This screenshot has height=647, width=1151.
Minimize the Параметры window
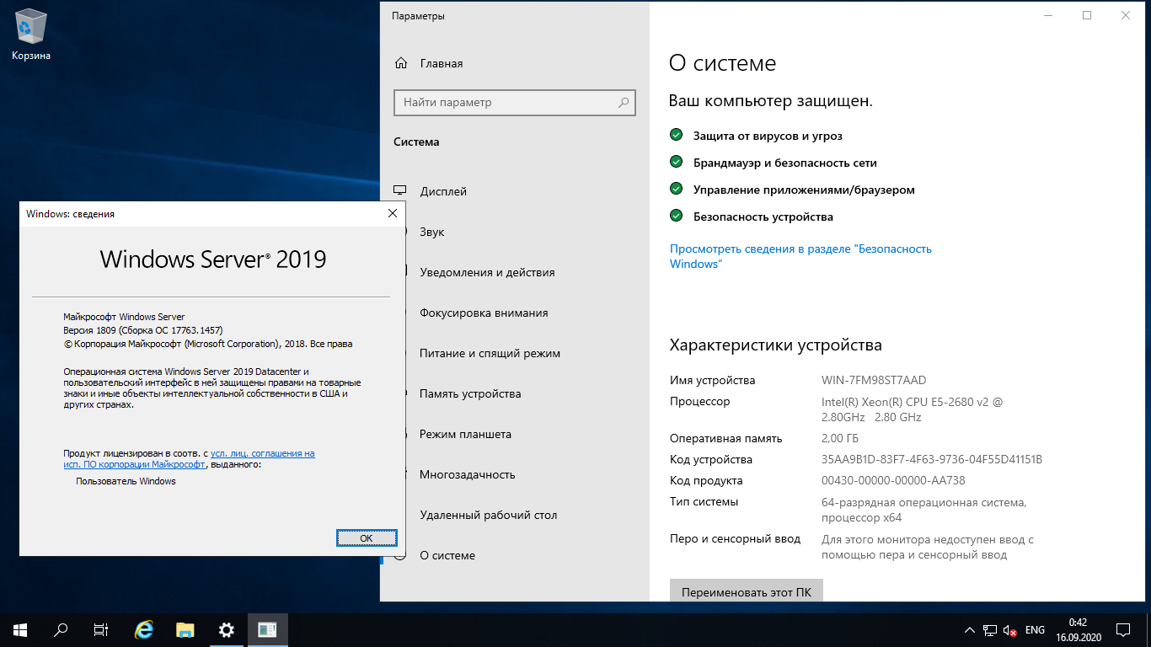pyautogui.click(x=1048, y=15)
